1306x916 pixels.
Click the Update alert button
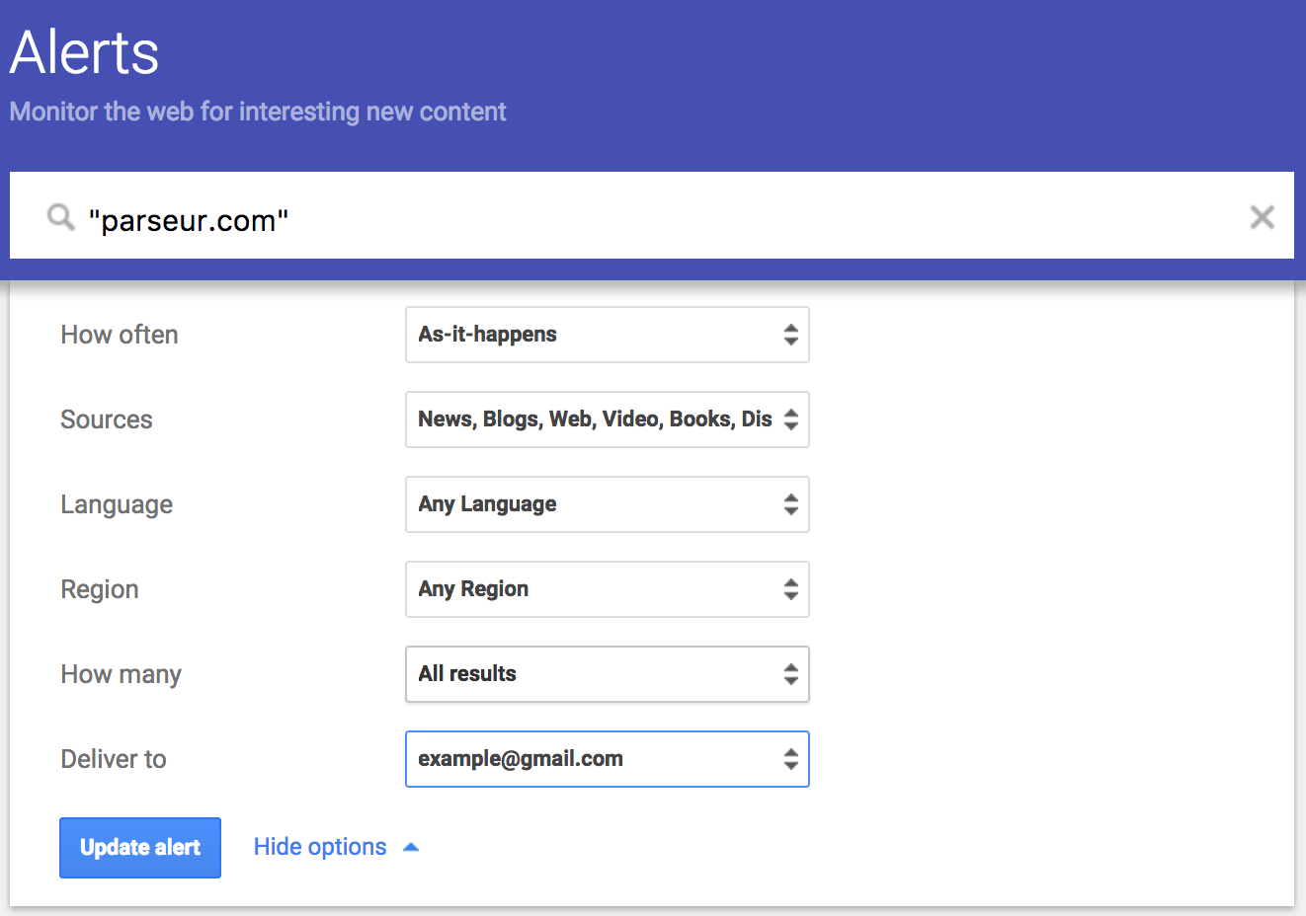click(x=139, y=847)
